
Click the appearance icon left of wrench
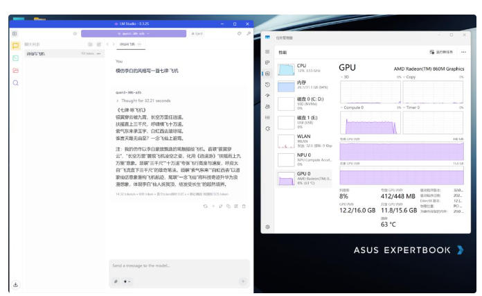239,33
